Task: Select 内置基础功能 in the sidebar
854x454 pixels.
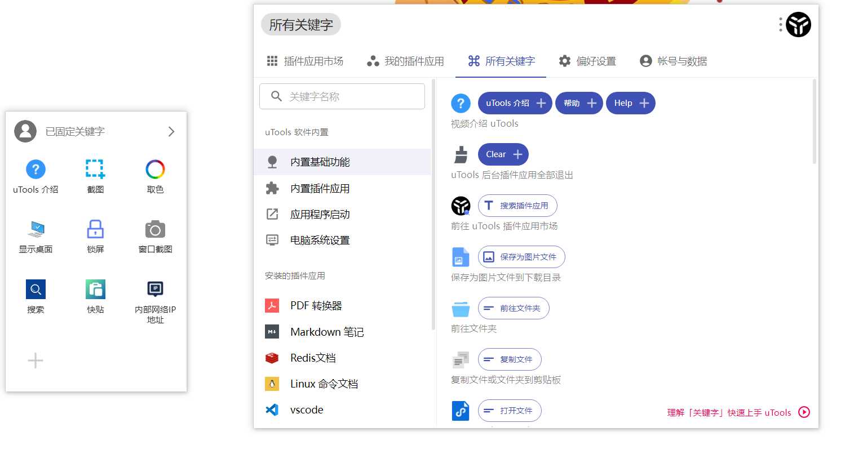Action: point(342,162)
